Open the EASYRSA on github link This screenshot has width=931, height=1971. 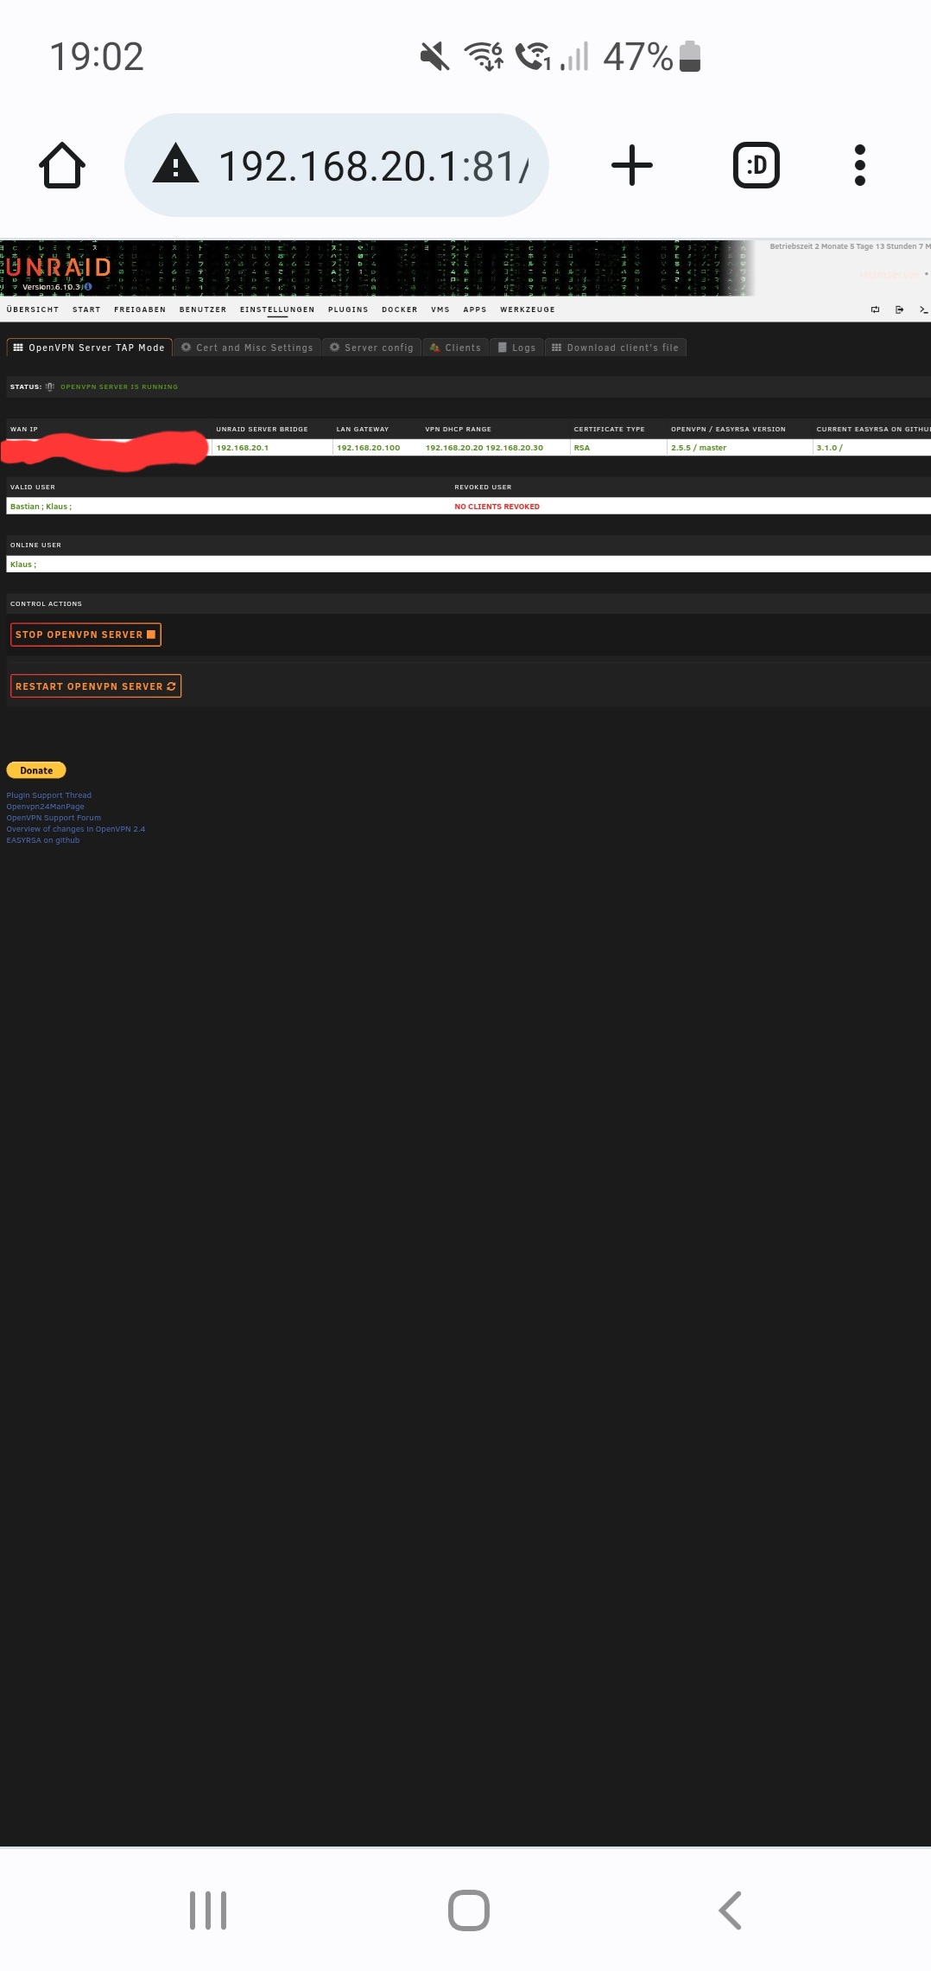pyautogui.click(x=43, y=840)
